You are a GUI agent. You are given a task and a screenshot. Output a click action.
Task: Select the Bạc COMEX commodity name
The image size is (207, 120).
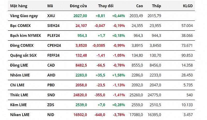[x=20, y=25]
